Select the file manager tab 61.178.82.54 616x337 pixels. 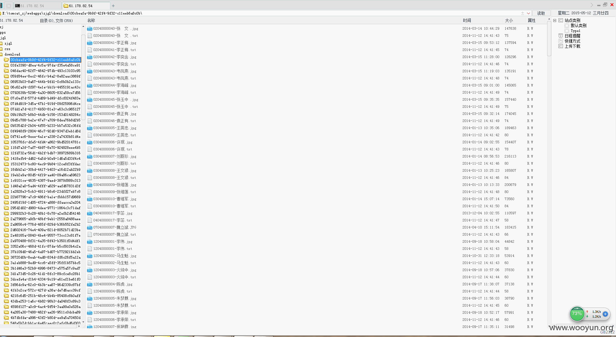(86, 6)
